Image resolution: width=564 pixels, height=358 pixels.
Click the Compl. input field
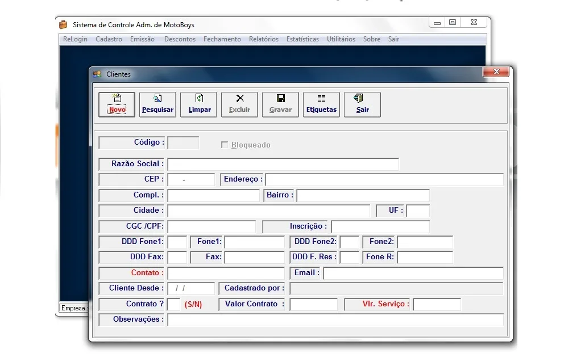[x=213, y=195]
